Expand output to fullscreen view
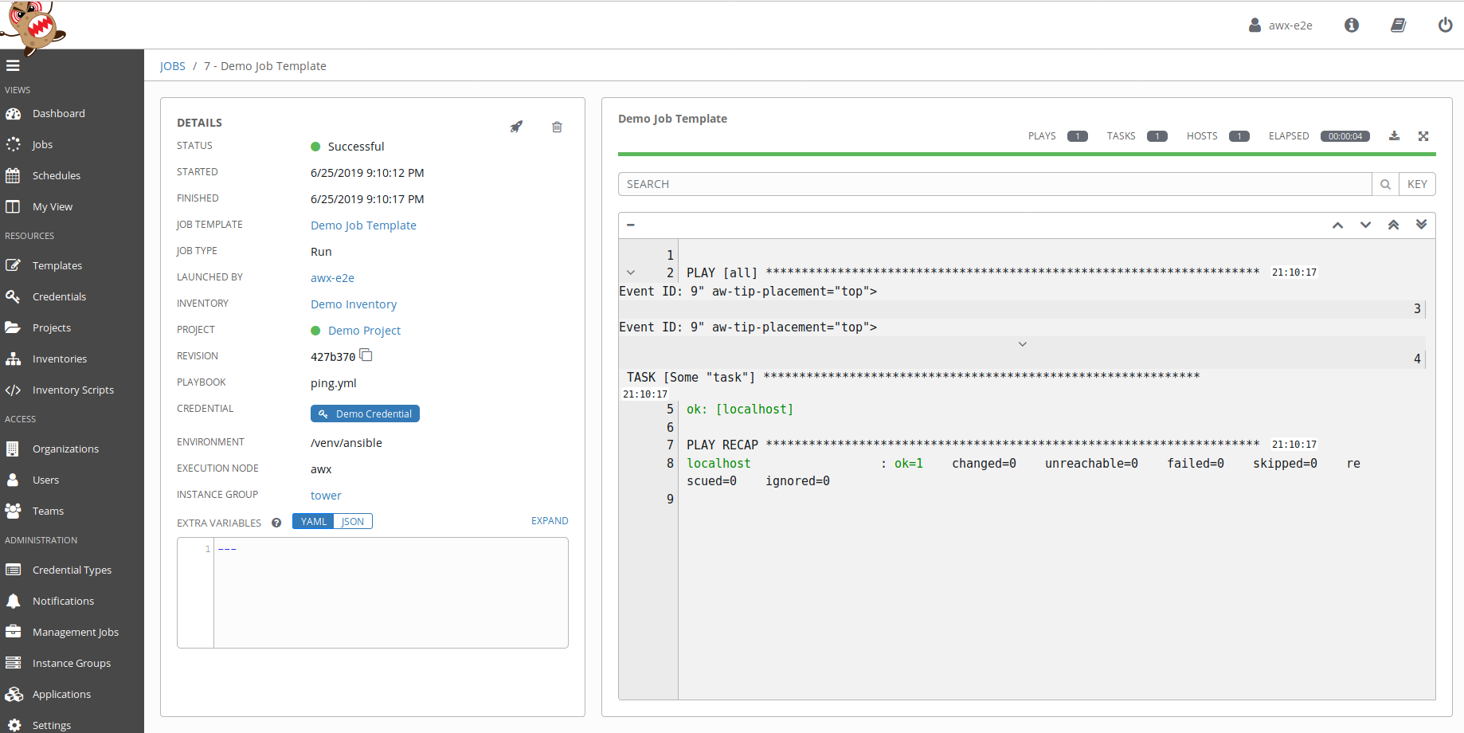Image resolution: width=1464 pixels, height=733 pixels. [x=1423, y=135]
